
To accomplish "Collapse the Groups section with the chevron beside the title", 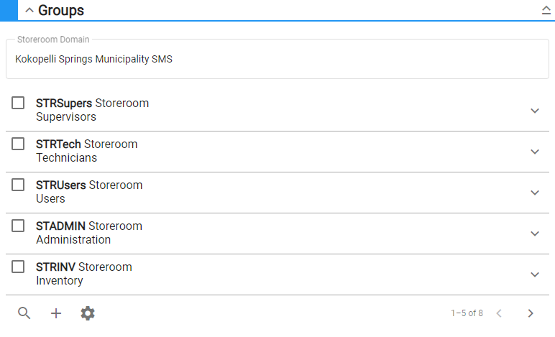I will pos(29,10).
